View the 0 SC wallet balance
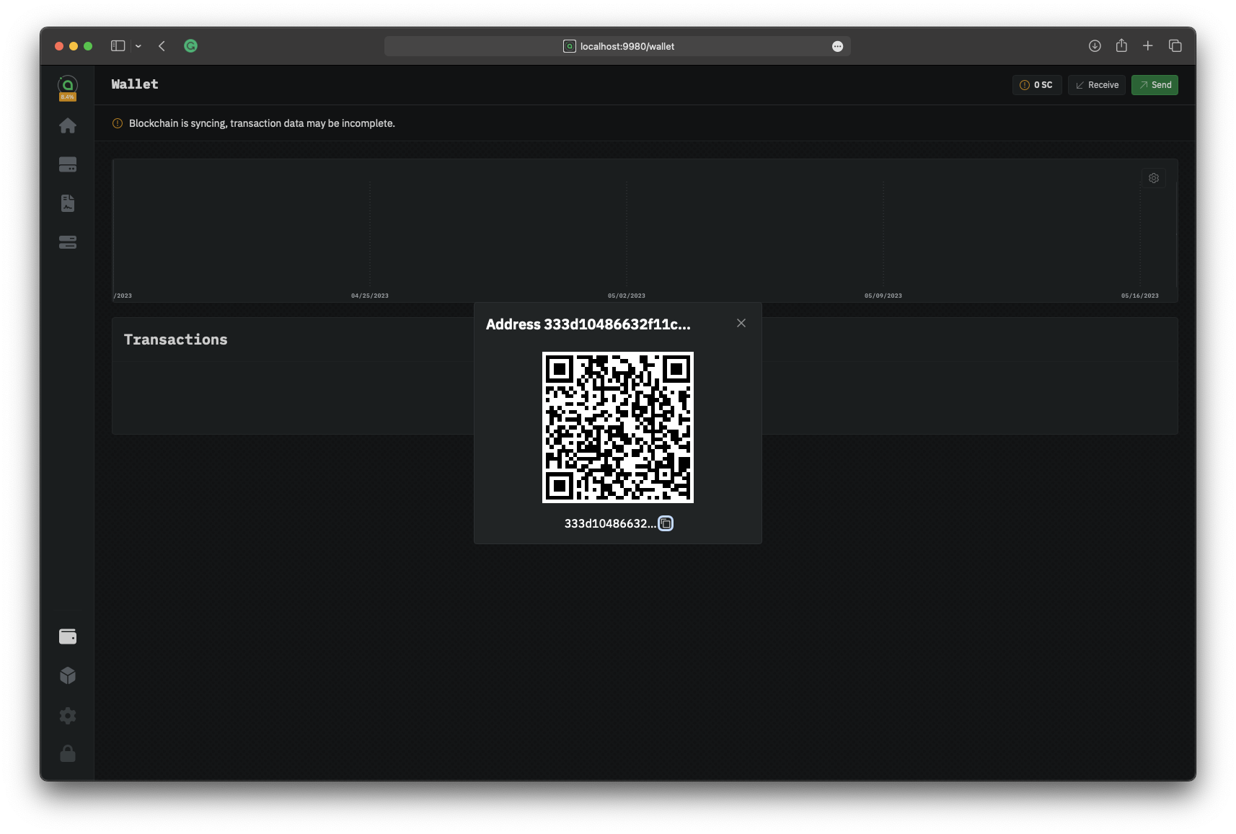 click(1036, 85)
